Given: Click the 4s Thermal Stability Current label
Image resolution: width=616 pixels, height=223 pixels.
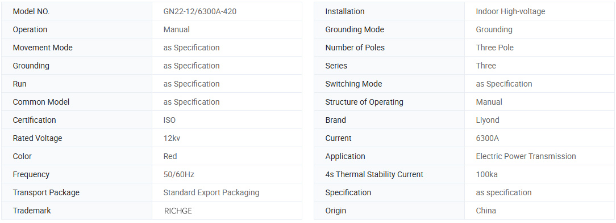Looking at the screenshot, I should tap(374, 174).
